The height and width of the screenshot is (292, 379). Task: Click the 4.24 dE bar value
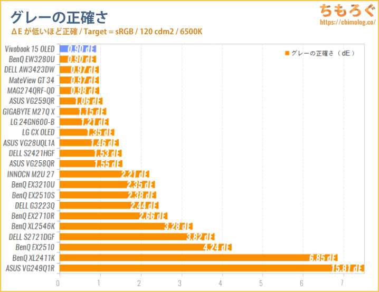pos(217,247)
